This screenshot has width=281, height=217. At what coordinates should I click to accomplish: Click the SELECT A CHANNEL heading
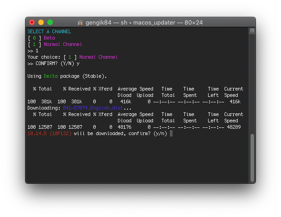(49, 32)
